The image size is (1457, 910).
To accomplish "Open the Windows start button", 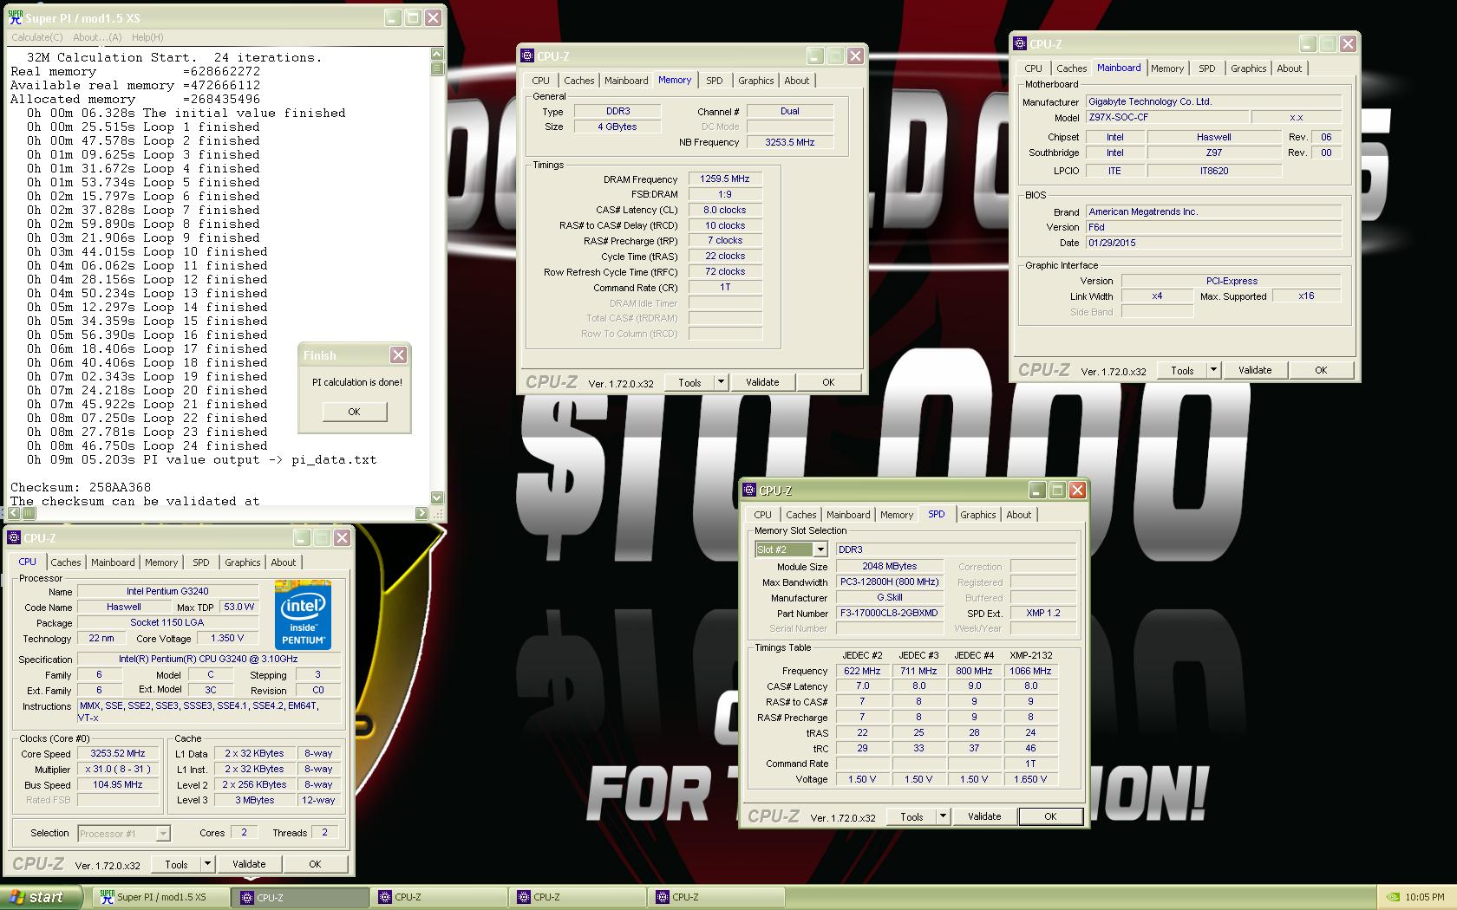I will [41, 897].
